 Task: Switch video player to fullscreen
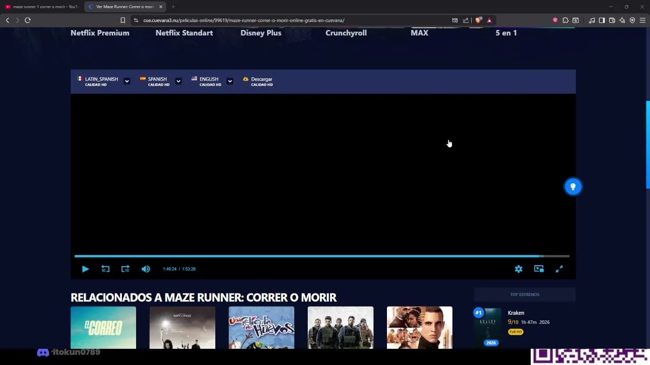point(559,269)
